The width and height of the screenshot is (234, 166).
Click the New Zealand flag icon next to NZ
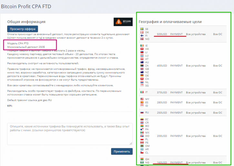[142, 72]
